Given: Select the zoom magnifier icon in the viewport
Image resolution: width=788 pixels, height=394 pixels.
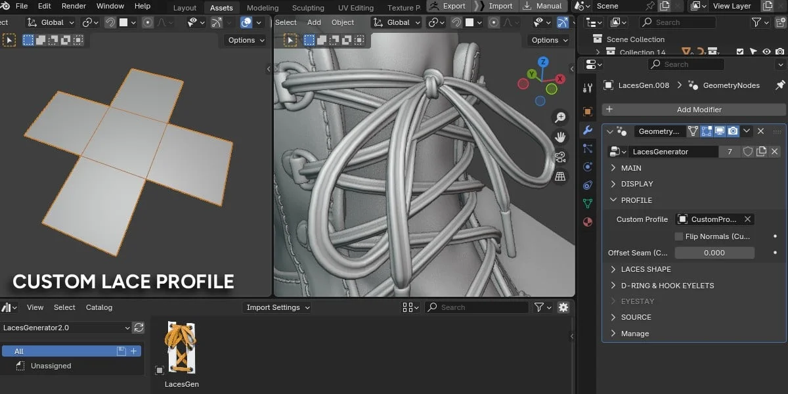Looking at the screenshot, I should (x=559, y=117).
